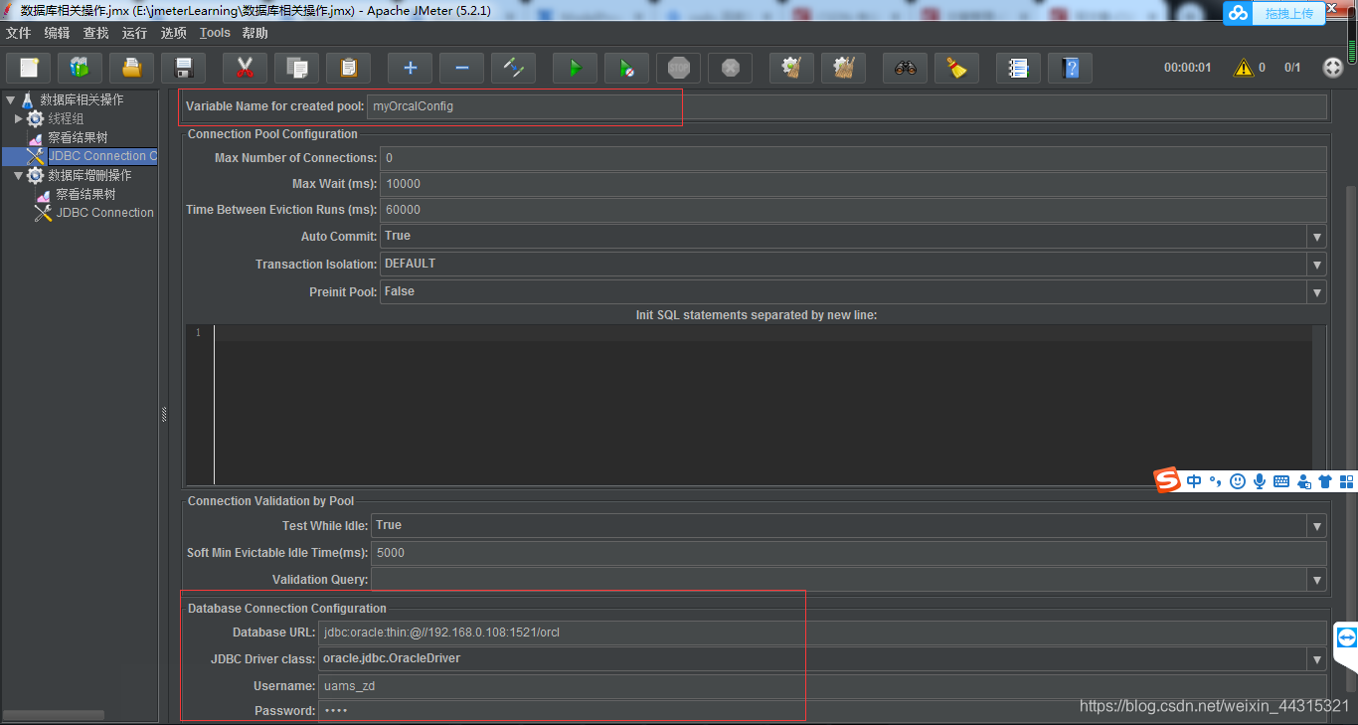Open the 运行 menu
Viewport: 1358px width, 725px height.
135,33
